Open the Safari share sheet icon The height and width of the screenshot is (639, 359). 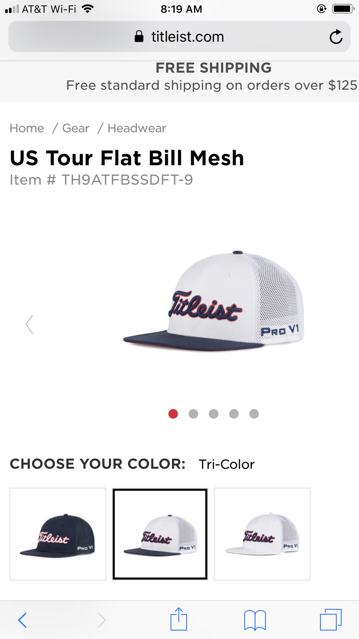(x=179, y=619)
